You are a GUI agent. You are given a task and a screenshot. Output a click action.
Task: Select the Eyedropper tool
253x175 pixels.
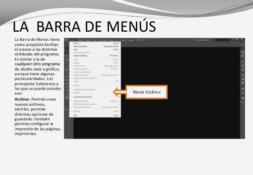67,87
